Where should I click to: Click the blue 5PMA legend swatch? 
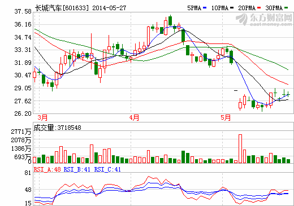205,8
